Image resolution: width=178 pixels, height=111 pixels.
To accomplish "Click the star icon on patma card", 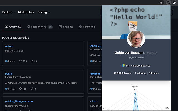I will click(20, 61).
